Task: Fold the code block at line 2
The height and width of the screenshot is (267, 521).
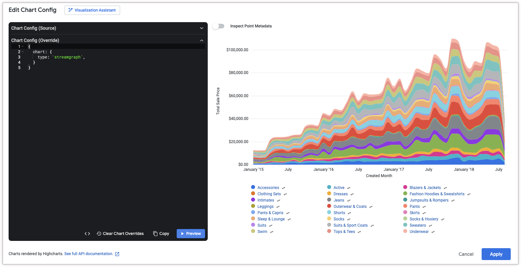Action: (x=23, y=52)
